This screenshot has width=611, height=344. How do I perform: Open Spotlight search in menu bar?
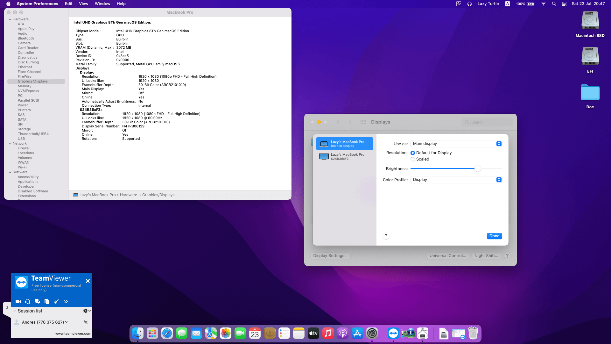554,4
